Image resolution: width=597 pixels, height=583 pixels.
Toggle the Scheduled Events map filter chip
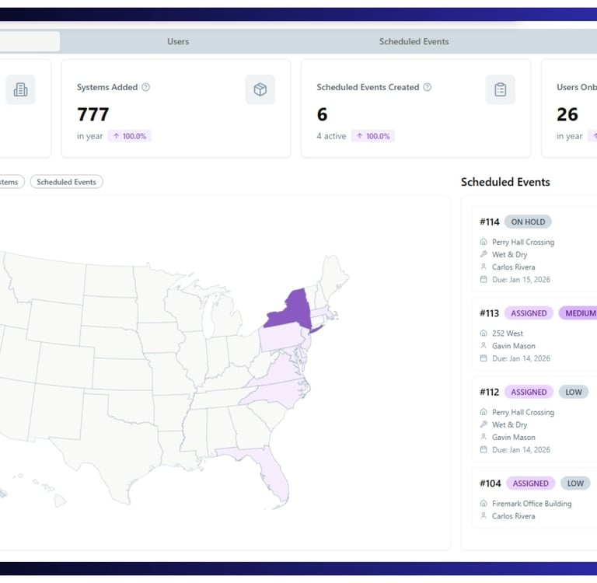coord(67,182)
